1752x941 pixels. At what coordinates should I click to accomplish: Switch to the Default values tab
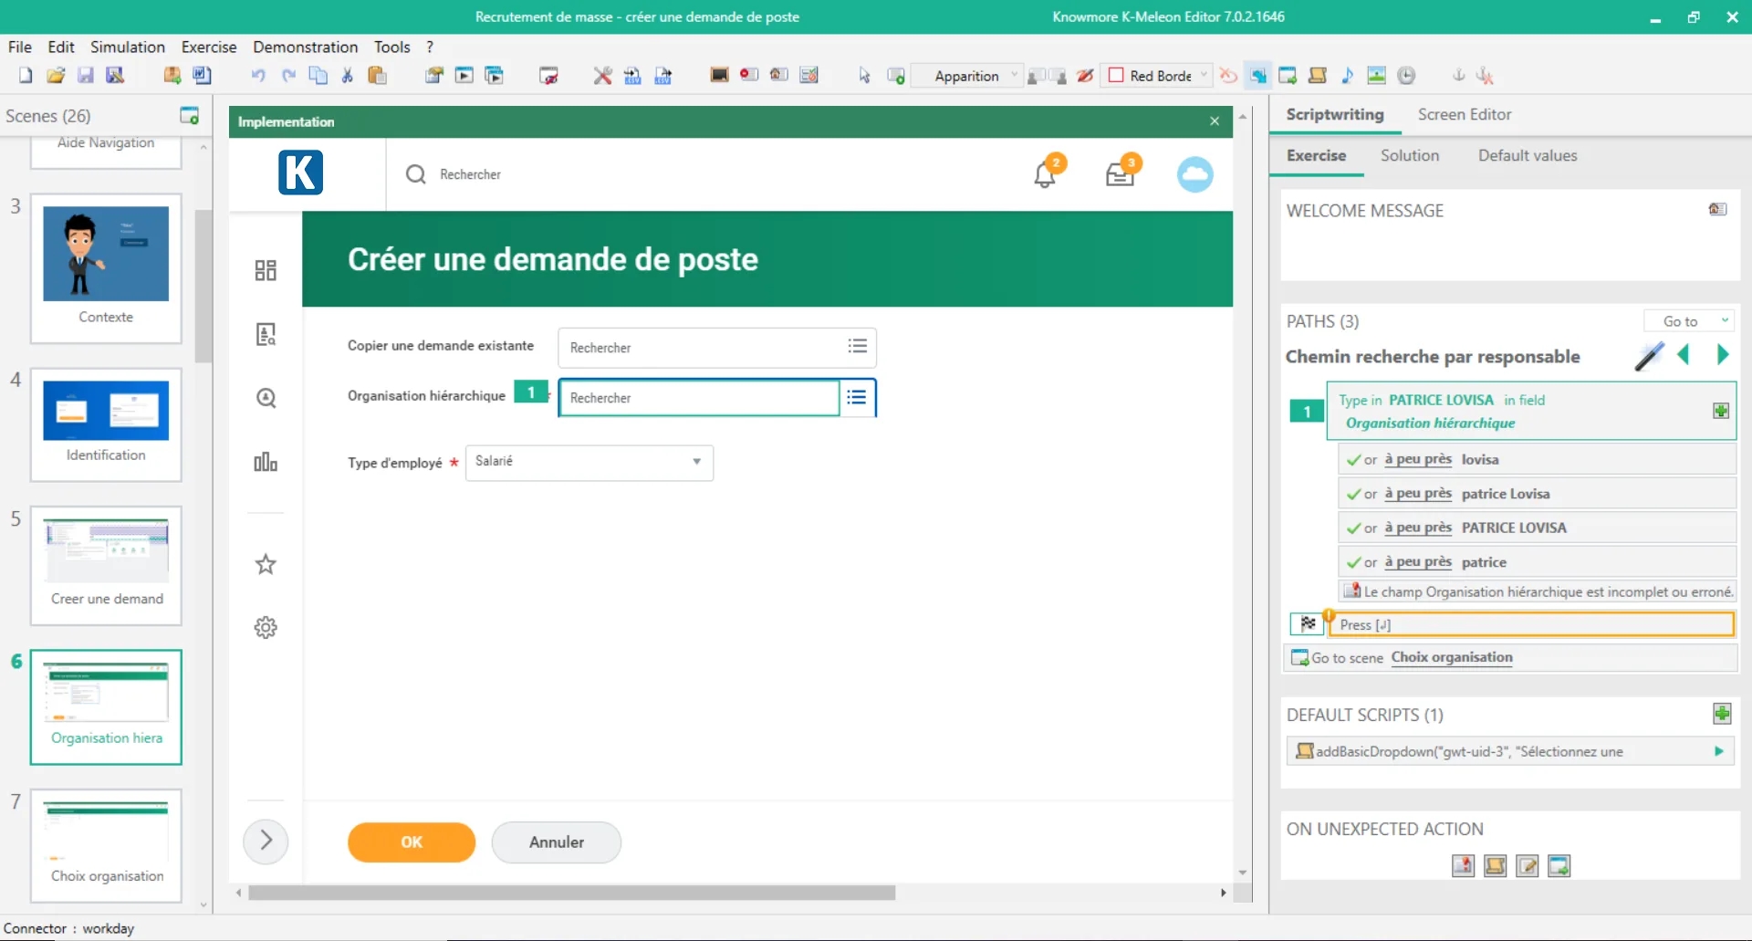(x=1528, y=155)
